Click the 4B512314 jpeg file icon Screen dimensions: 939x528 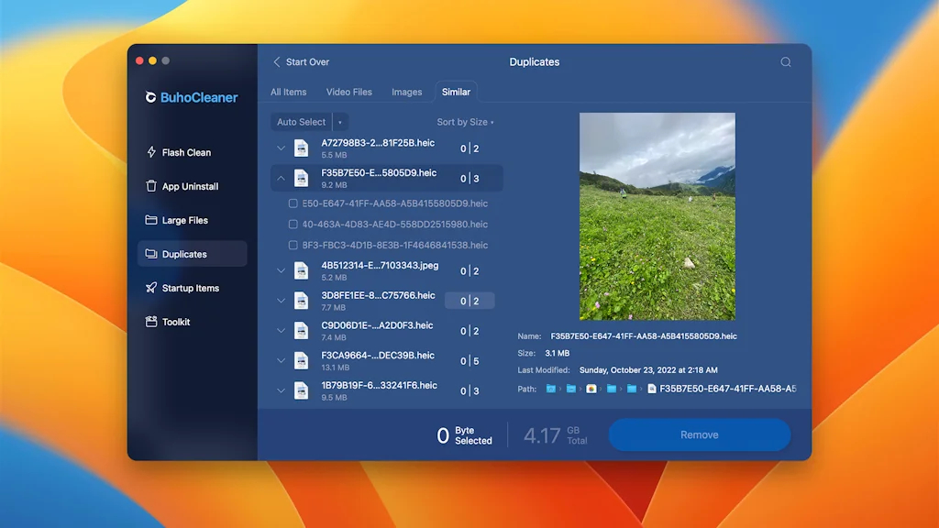point(301,270)
